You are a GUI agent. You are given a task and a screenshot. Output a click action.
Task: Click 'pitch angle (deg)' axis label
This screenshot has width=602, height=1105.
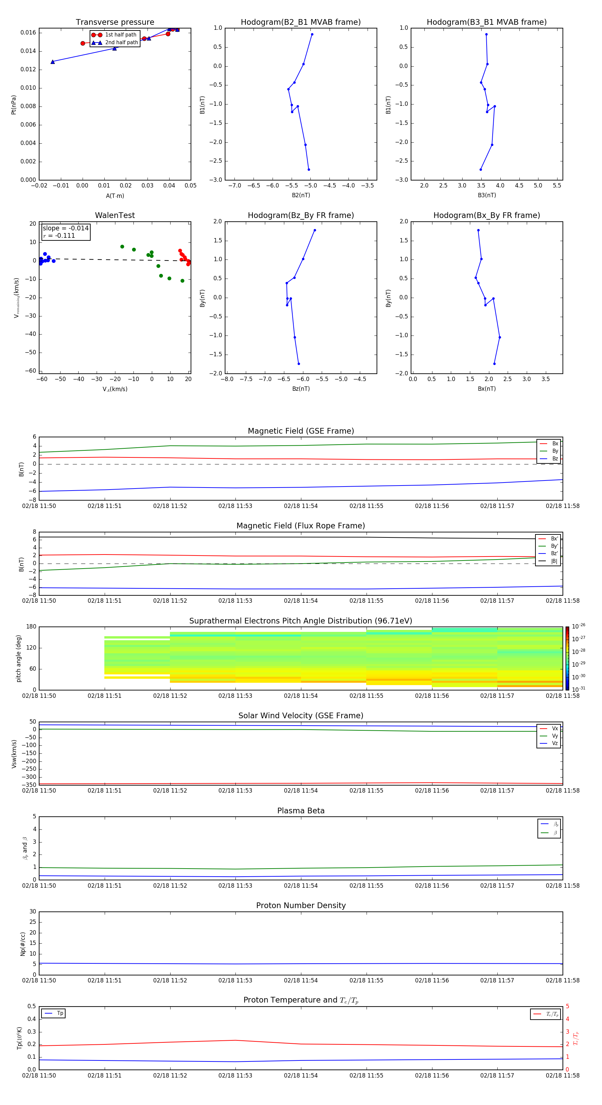coord(18,658)
